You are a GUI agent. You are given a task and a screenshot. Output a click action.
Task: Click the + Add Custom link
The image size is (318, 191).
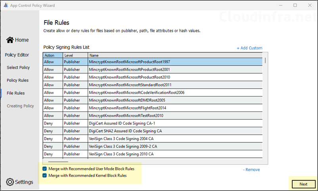point(249,48)
